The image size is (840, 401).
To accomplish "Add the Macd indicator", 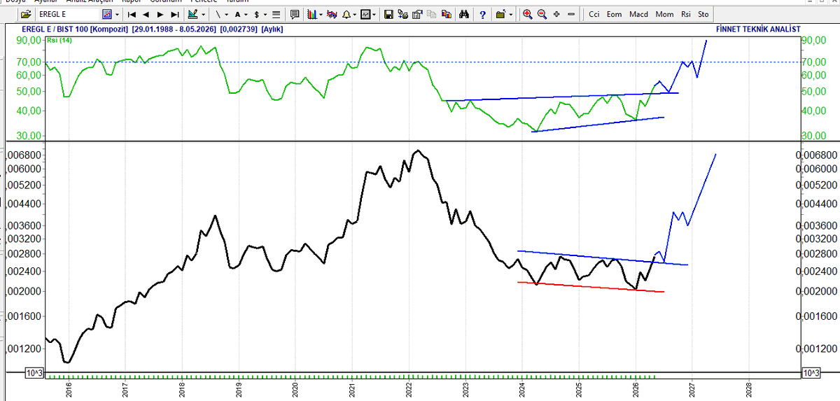I will (x=638, y=14).
